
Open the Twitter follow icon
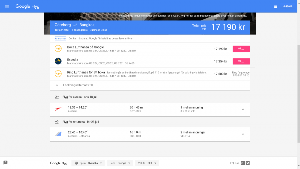point(248,163)
